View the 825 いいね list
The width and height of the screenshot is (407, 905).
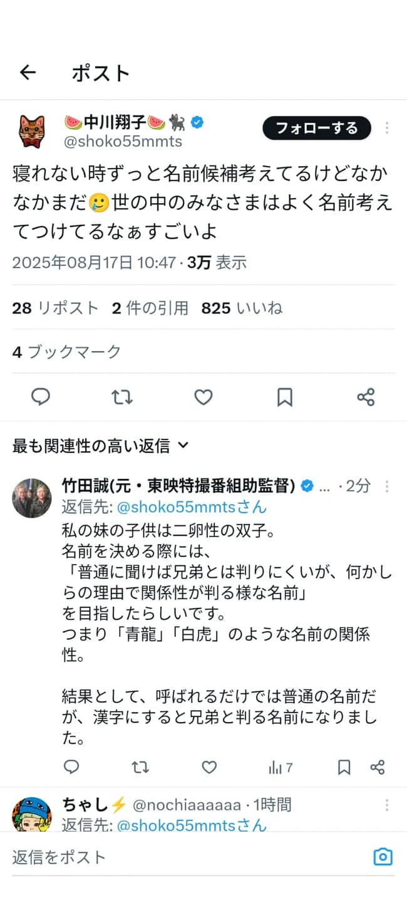coord(240,308)
